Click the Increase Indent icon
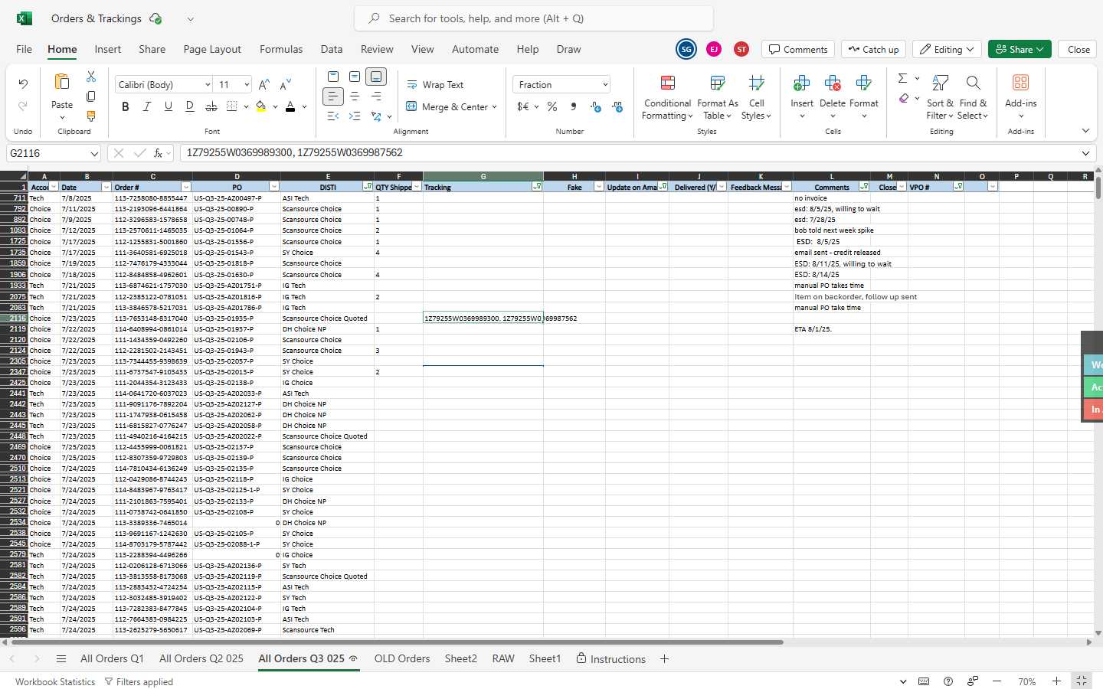This screenshot has height=689, width=1103. click(355, 116)
